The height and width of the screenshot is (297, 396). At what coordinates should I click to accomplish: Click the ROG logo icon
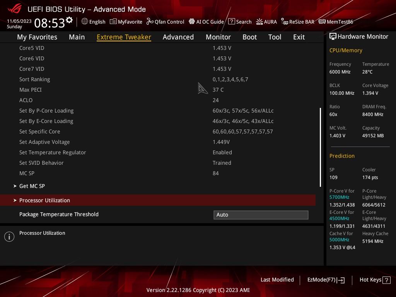(14, 9)
